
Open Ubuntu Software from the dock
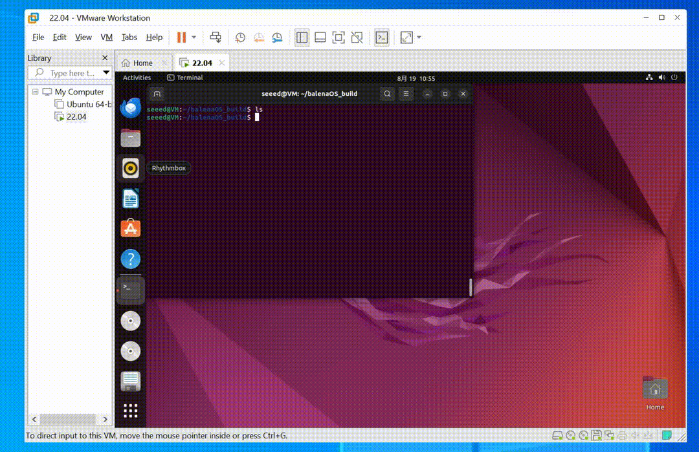[131, 229]
